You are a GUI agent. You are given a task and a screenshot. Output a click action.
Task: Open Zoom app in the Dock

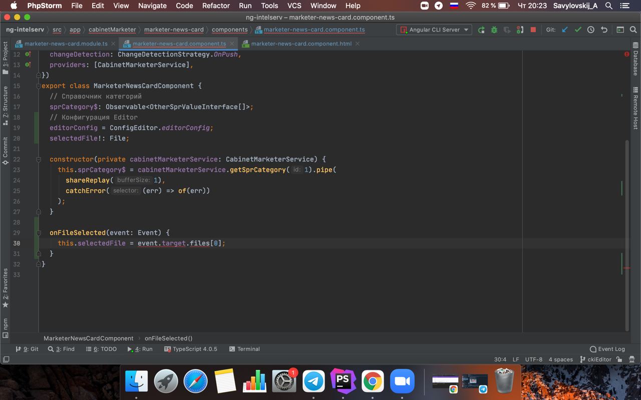(402, 381)
